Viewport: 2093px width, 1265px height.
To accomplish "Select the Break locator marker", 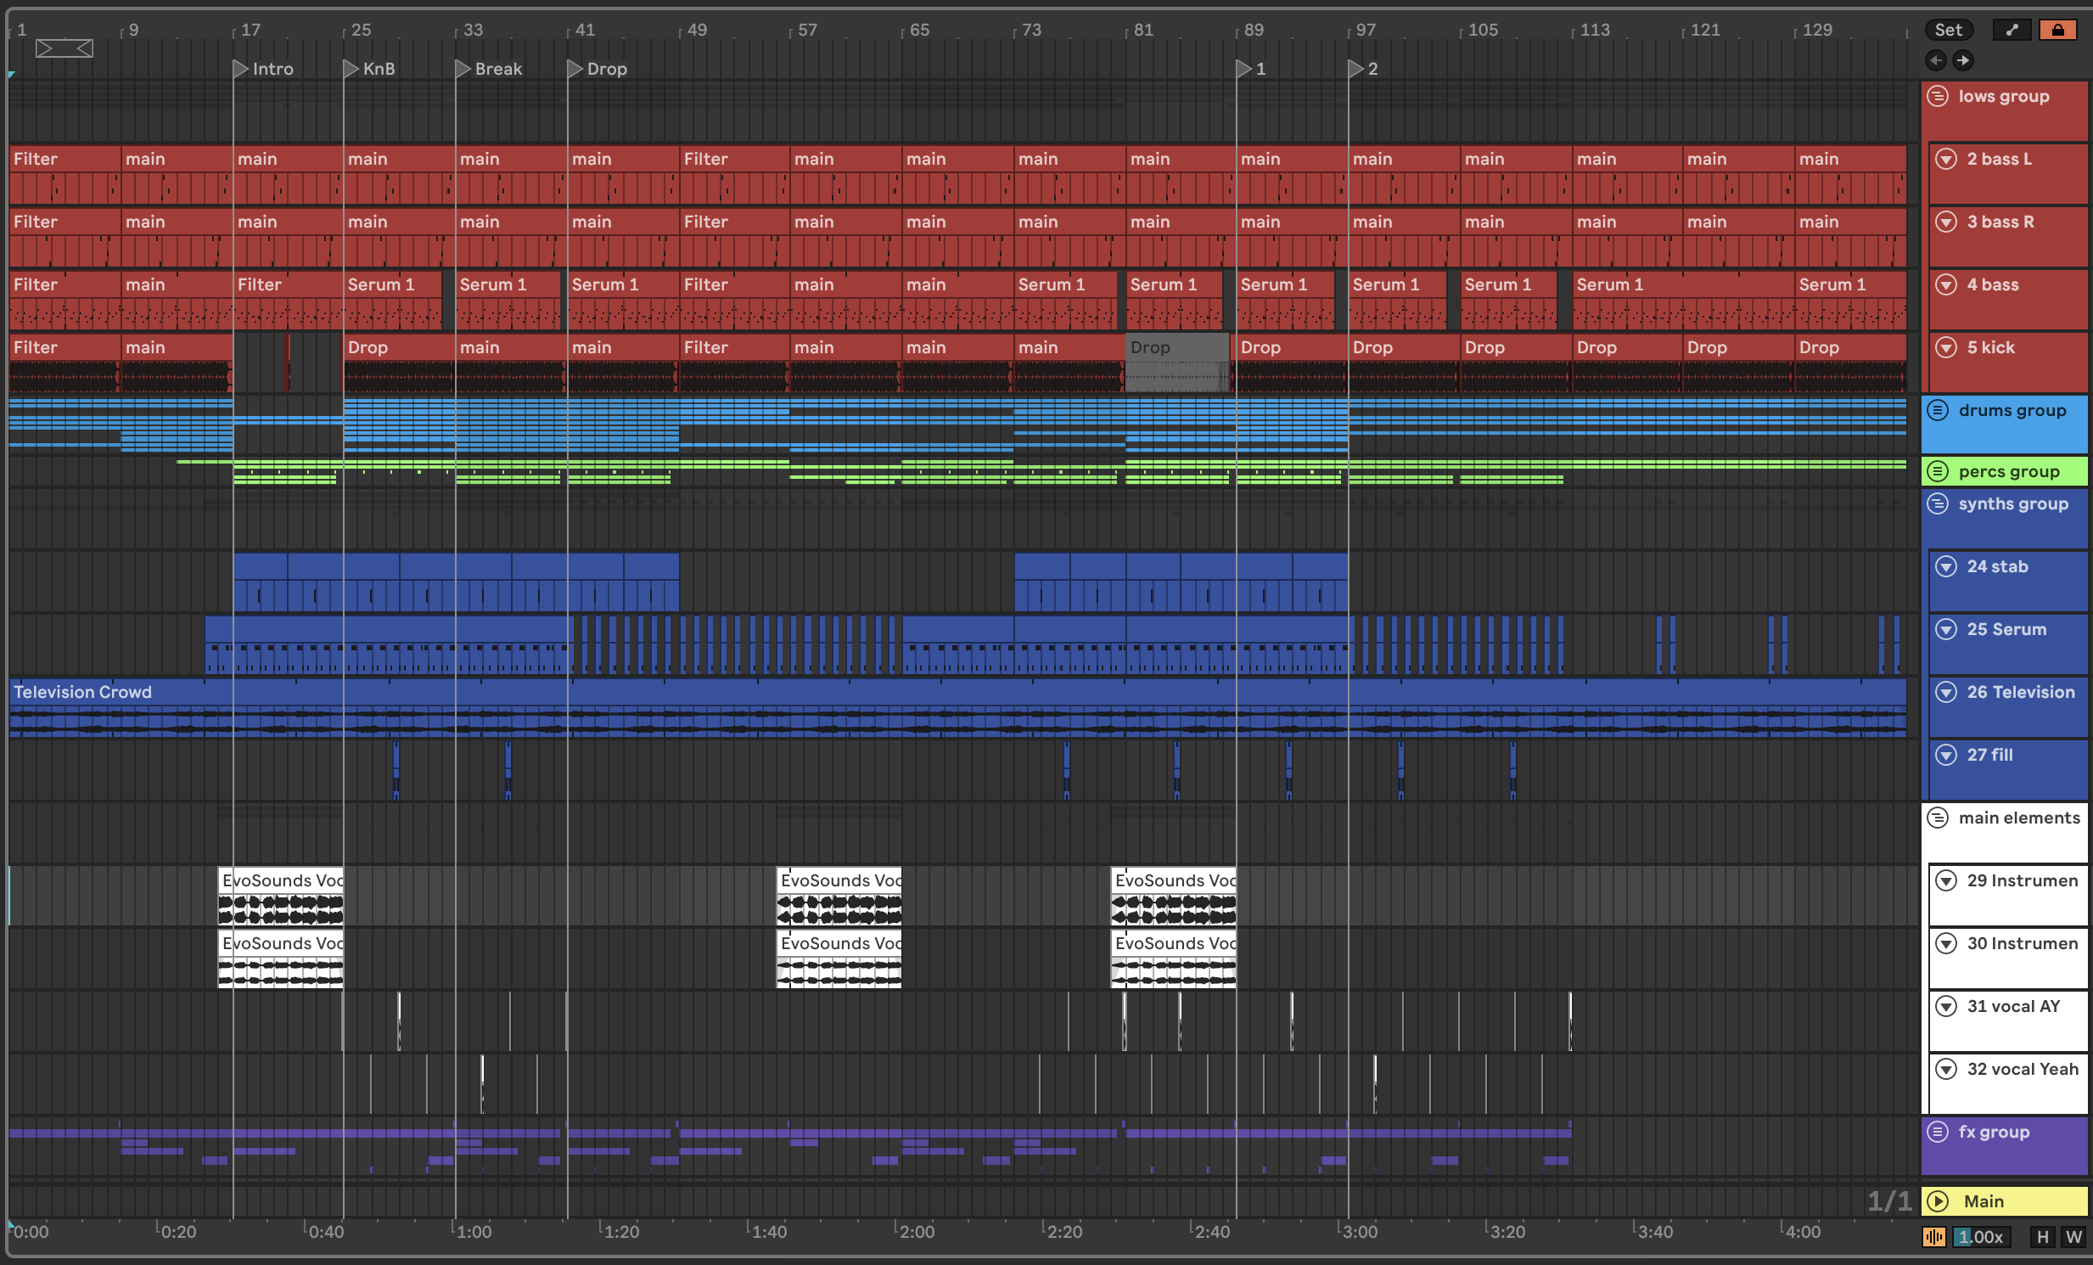I will pyautogui.click(x=463, y=69).
